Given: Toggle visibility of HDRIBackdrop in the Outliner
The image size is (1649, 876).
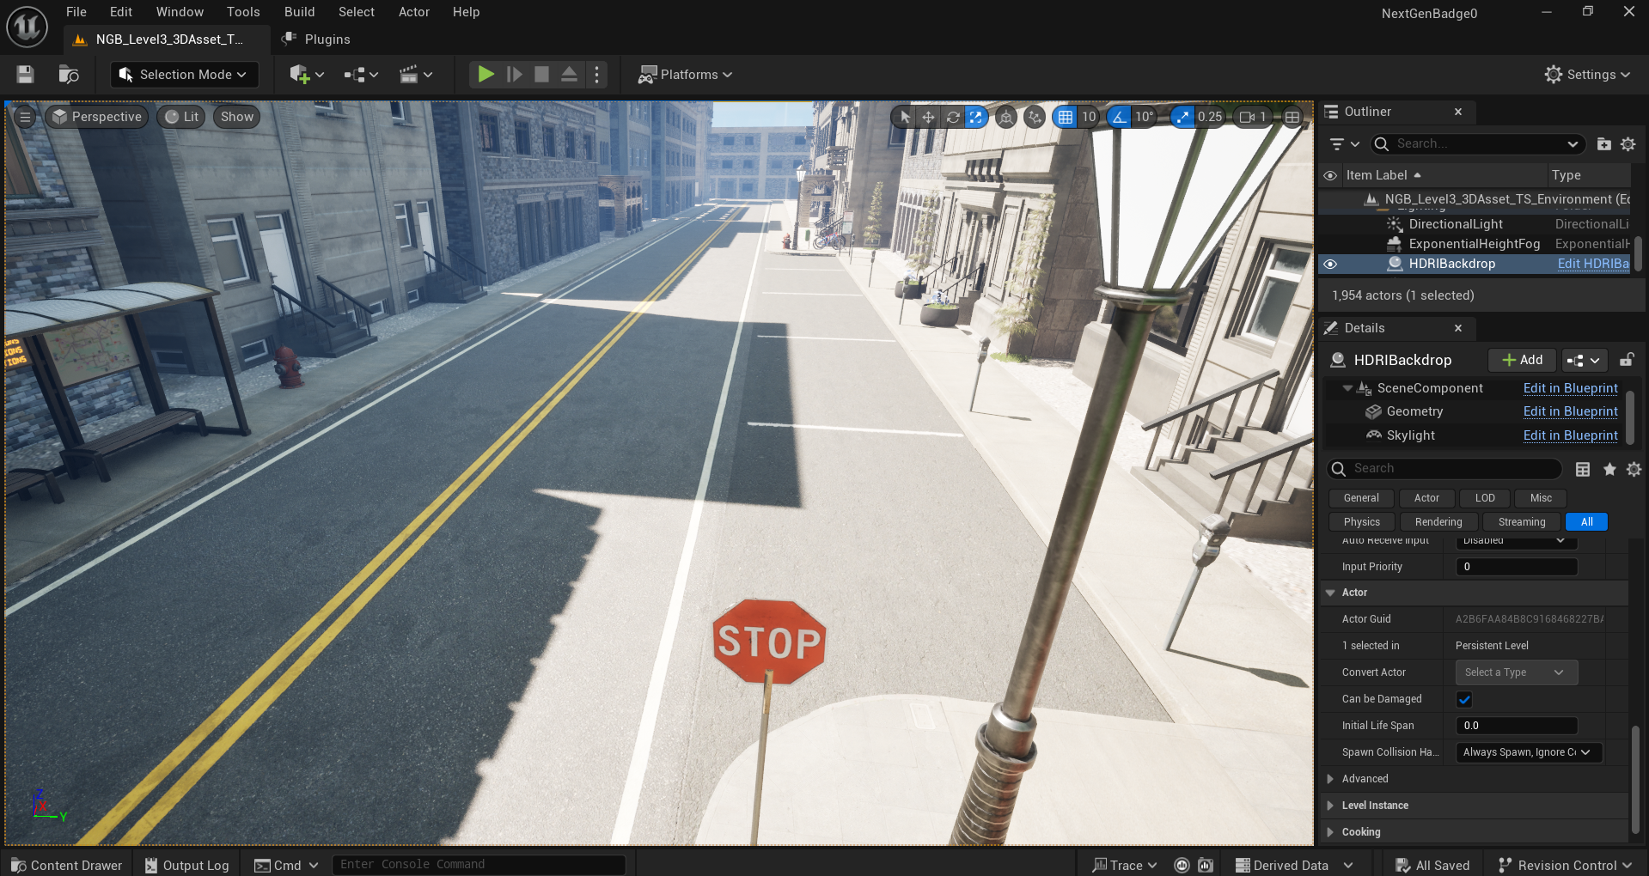Looking at the screenshot, I should [1330, 264].
